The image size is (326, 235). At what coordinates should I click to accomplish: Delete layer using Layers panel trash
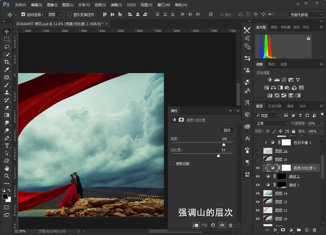(x=314, y=230)
